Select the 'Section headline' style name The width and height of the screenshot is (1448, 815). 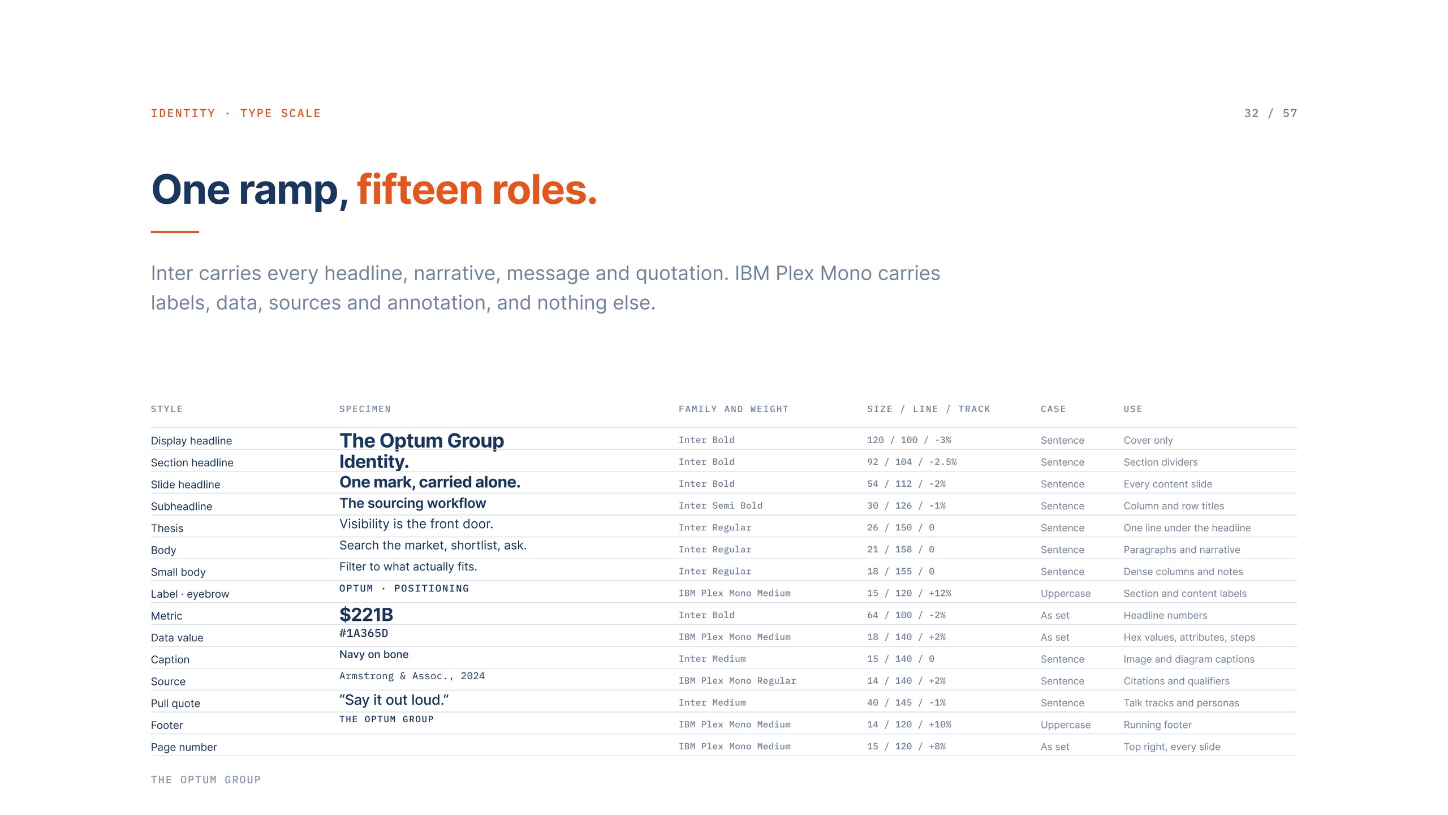[x=192, y=463]
